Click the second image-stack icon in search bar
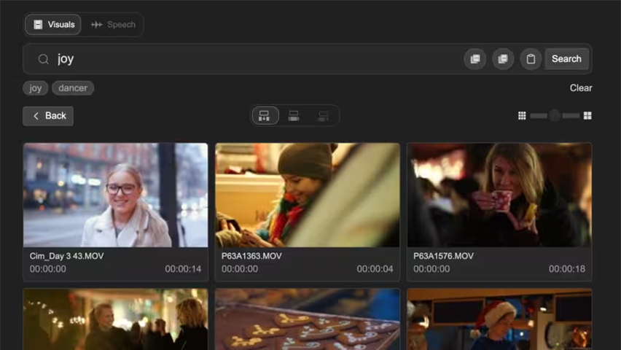This screenshot has width=621, height=350. point(503,59)
